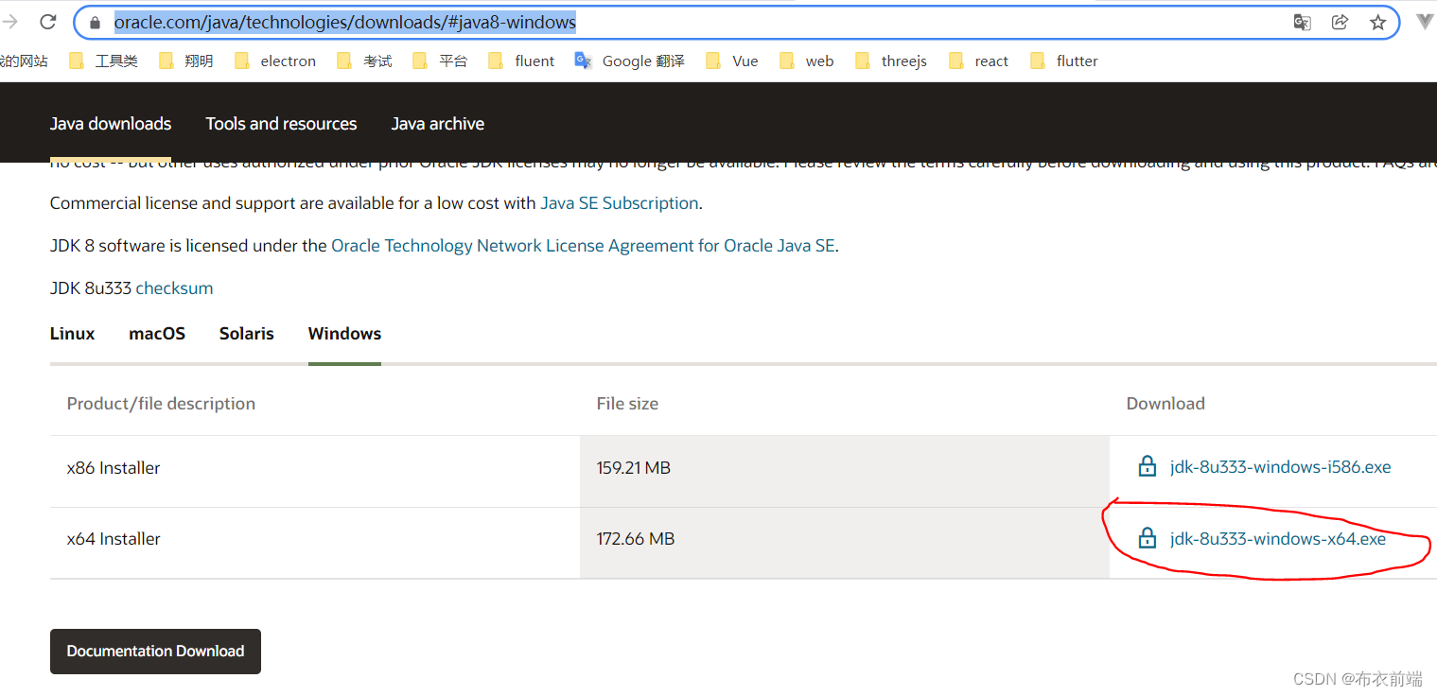Select the Windows tab
The width and height of the screenshot is (1437, 696).
point(344,334)
